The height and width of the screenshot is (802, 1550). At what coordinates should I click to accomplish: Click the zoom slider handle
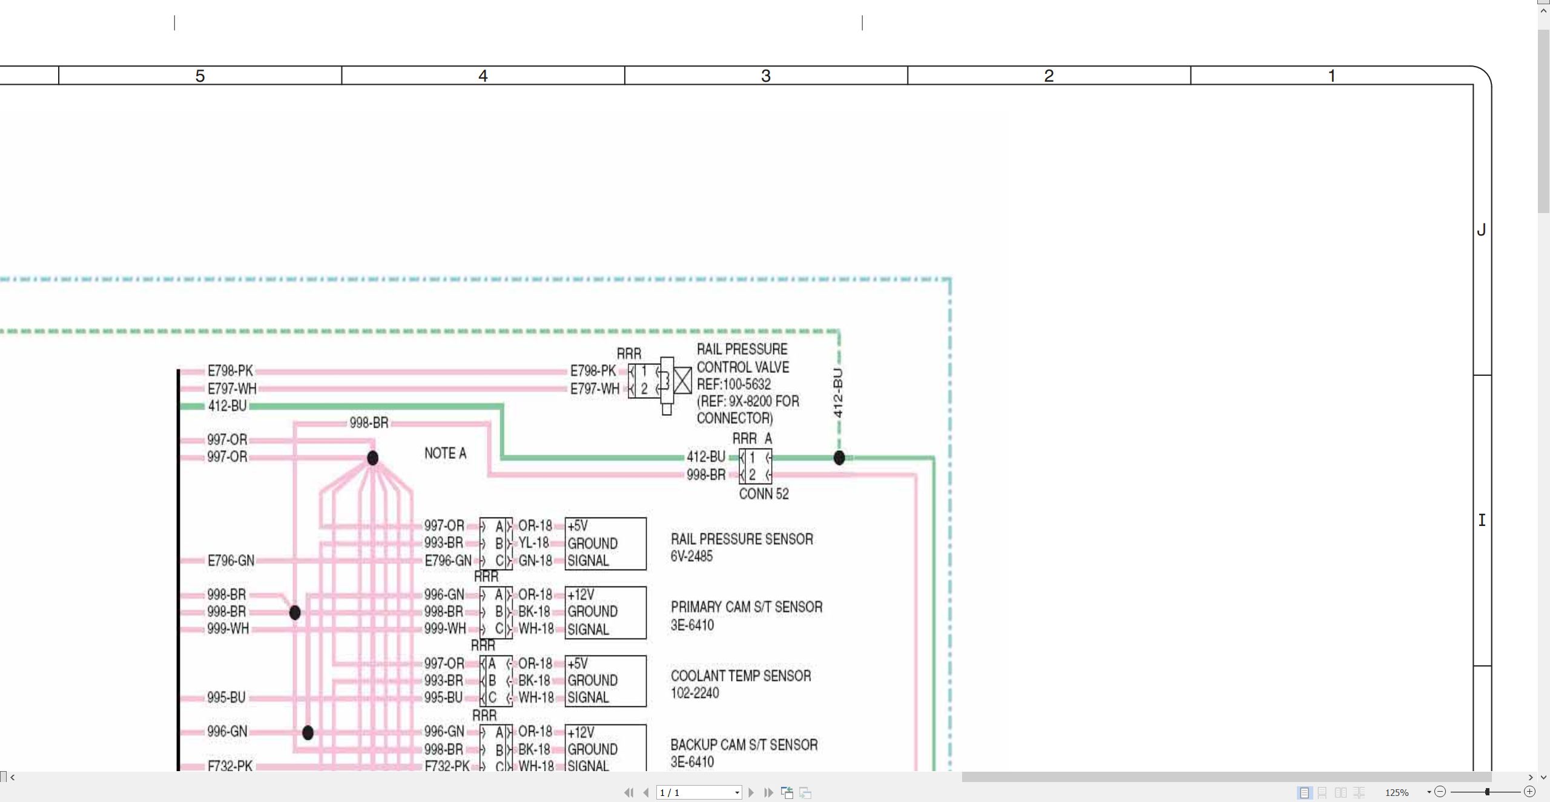[x=1487, y=792]
